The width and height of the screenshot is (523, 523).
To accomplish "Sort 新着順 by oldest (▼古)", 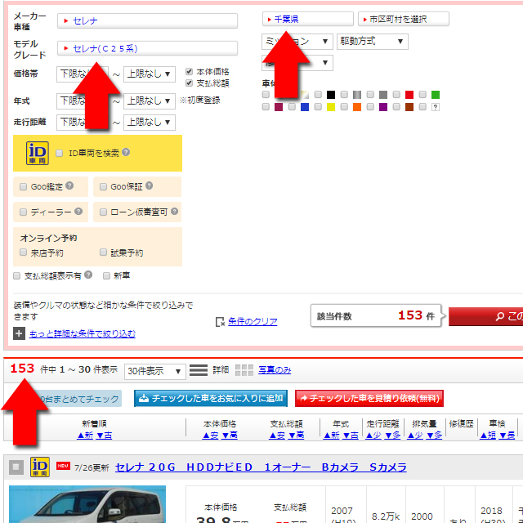I will tap(104, 435).
